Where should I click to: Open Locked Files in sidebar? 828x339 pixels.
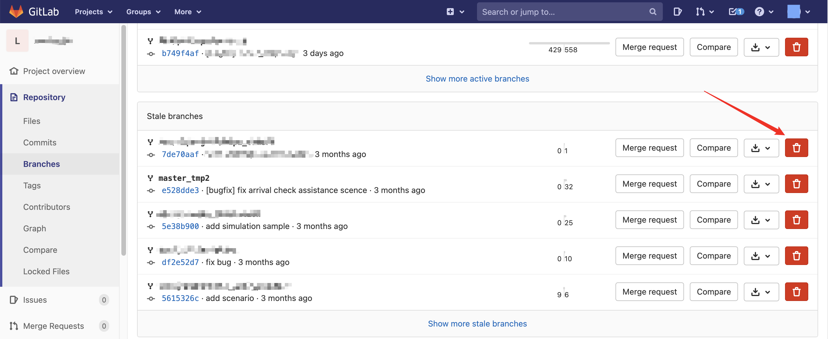click(x=46, y=272)
